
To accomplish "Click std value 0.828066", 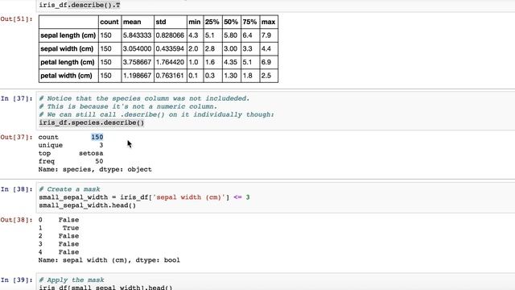I will point(170,35).
